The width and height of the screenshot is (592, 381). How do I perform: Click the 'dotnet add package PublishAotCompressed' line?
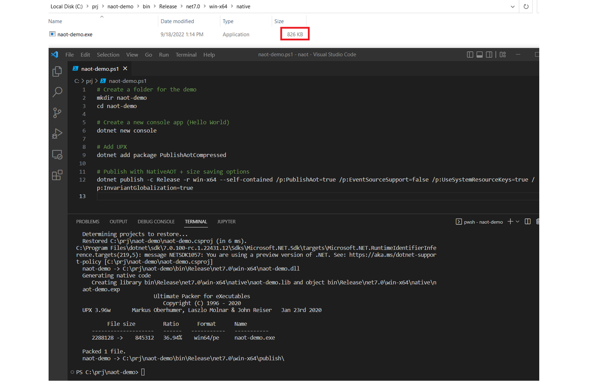tap(161, 155)
